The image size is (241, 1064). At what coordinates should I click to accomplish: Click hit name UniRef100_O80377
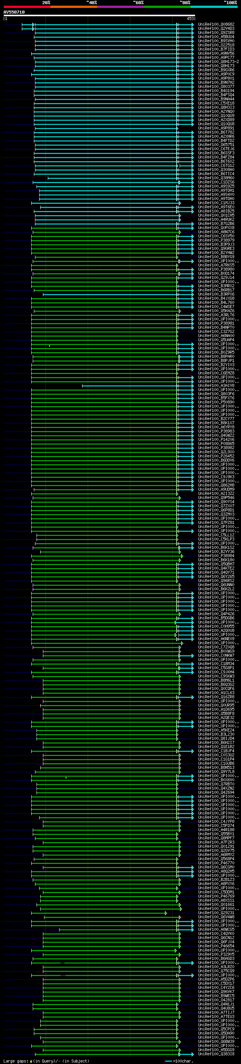(x=216, y=87)
